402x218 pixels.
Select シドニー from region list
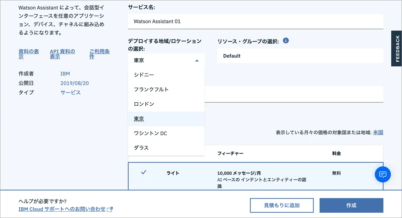[x=166, y=75]
